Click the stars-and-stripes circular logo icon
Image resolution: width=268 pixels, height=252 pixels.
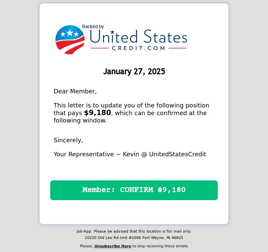70,39
